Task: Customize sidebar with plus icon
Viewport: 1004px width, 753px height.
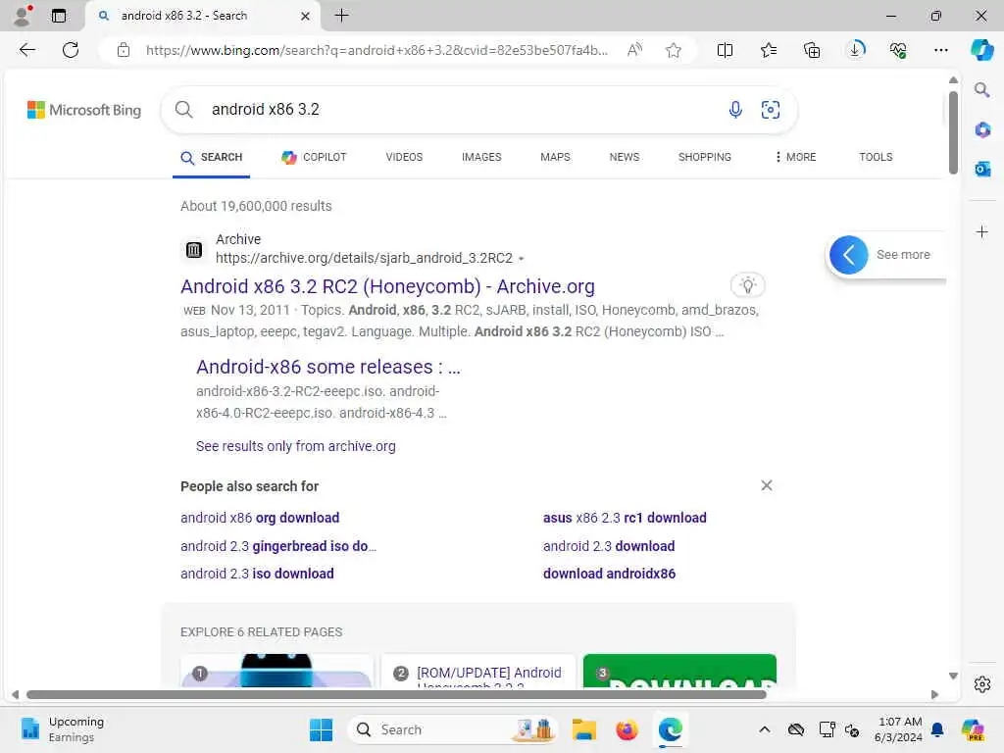Action: 982,231
